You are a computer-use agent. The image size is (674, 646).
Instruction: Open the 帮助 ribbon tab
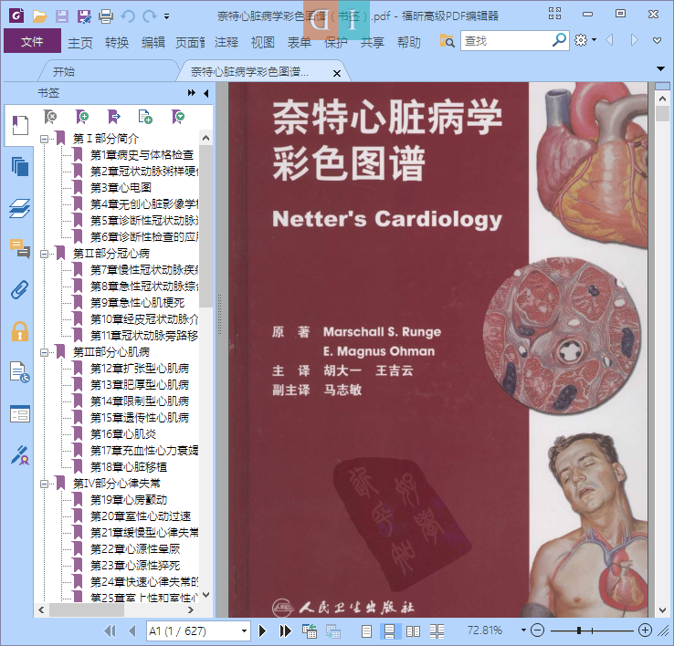coord(409,42)
